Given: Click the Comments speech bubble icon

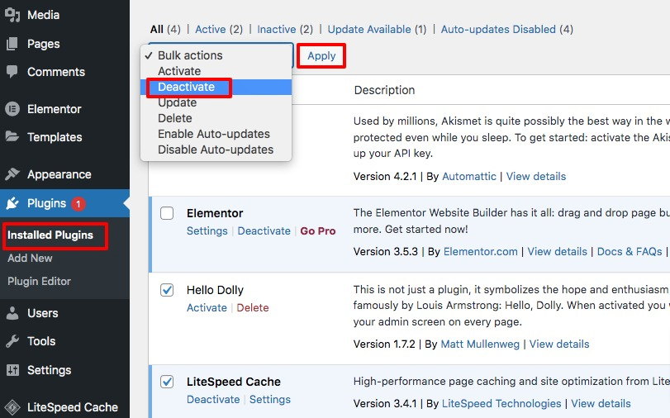Looking at the screenshot, I should pyautogui.click(x=12, y=71).
